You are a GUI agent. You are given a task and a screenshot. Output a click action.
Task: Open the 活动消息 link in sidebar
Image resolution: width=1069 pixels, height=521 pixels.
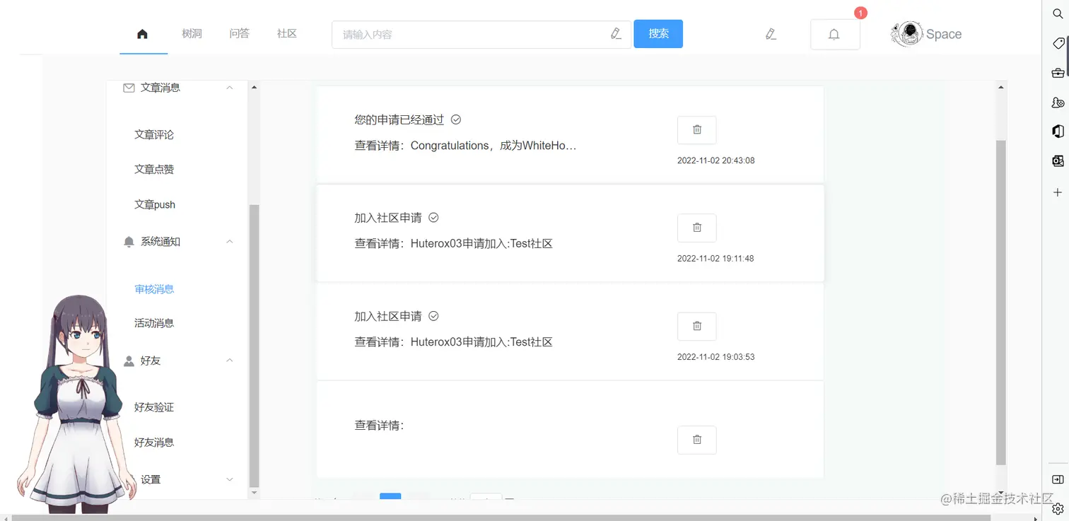click(154, 322)
